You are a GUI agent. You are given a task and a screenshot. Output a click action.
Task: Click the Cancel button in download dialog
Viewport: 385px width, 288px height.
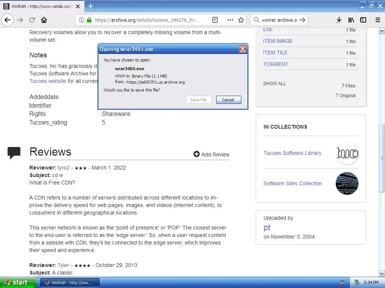(x=229, y=100)
